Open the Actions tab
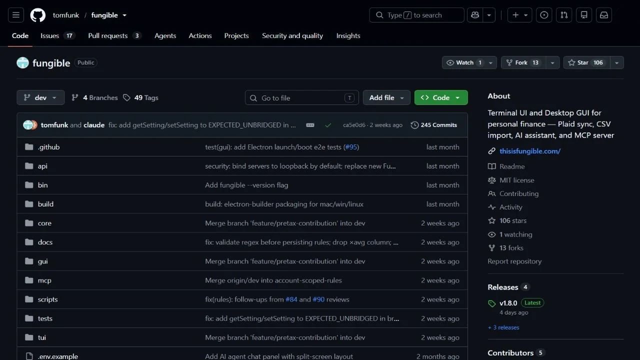Image resolution: width=640 pixels, height=360 pixels. coord(200,35)
